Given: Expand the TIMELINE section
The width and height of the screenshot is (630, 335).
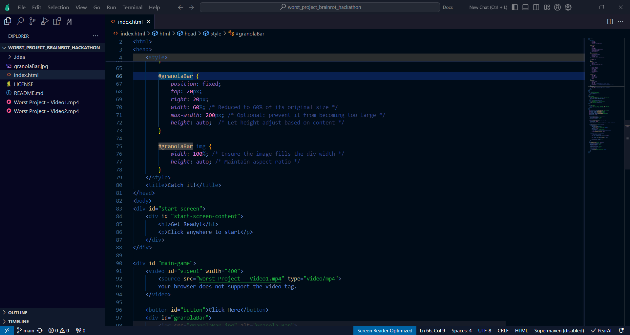Looking at the screenshot, I should [18, 321].
